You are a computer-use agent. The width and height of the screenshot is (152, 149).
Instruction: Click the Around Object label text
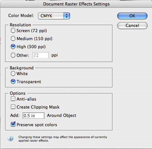coord(62,115)
